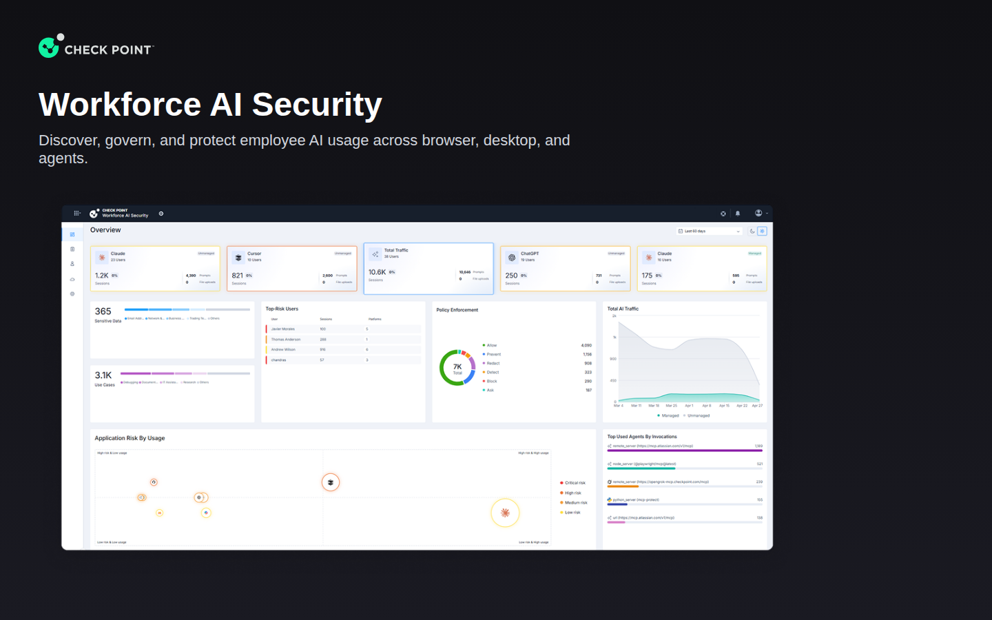Select Javier Morales in Top-Risk Users
The height and width of the screenshot is (620, 992).
coord(343,329)
